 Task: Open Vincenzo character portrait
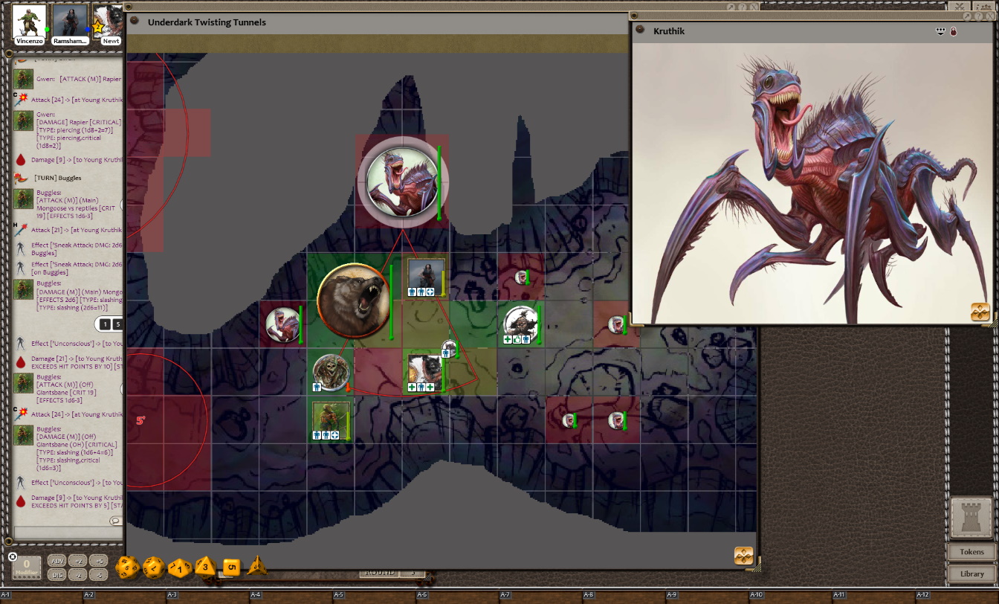29,22
